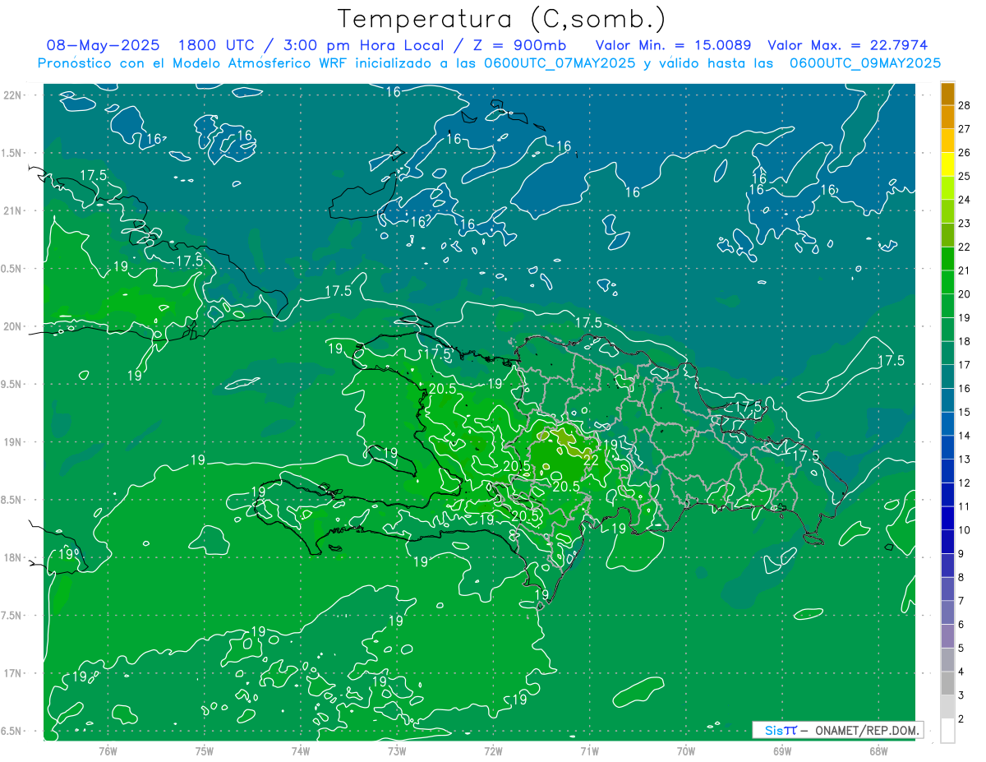Click the '22' contour label on the map
Image resolution: width=986 pixels, height=762 pixels.
click(590, 460)
